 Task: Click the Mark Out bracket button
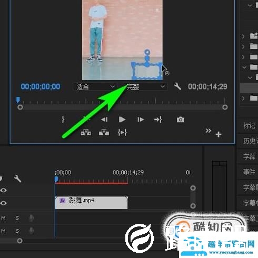(x=63, y=120)
